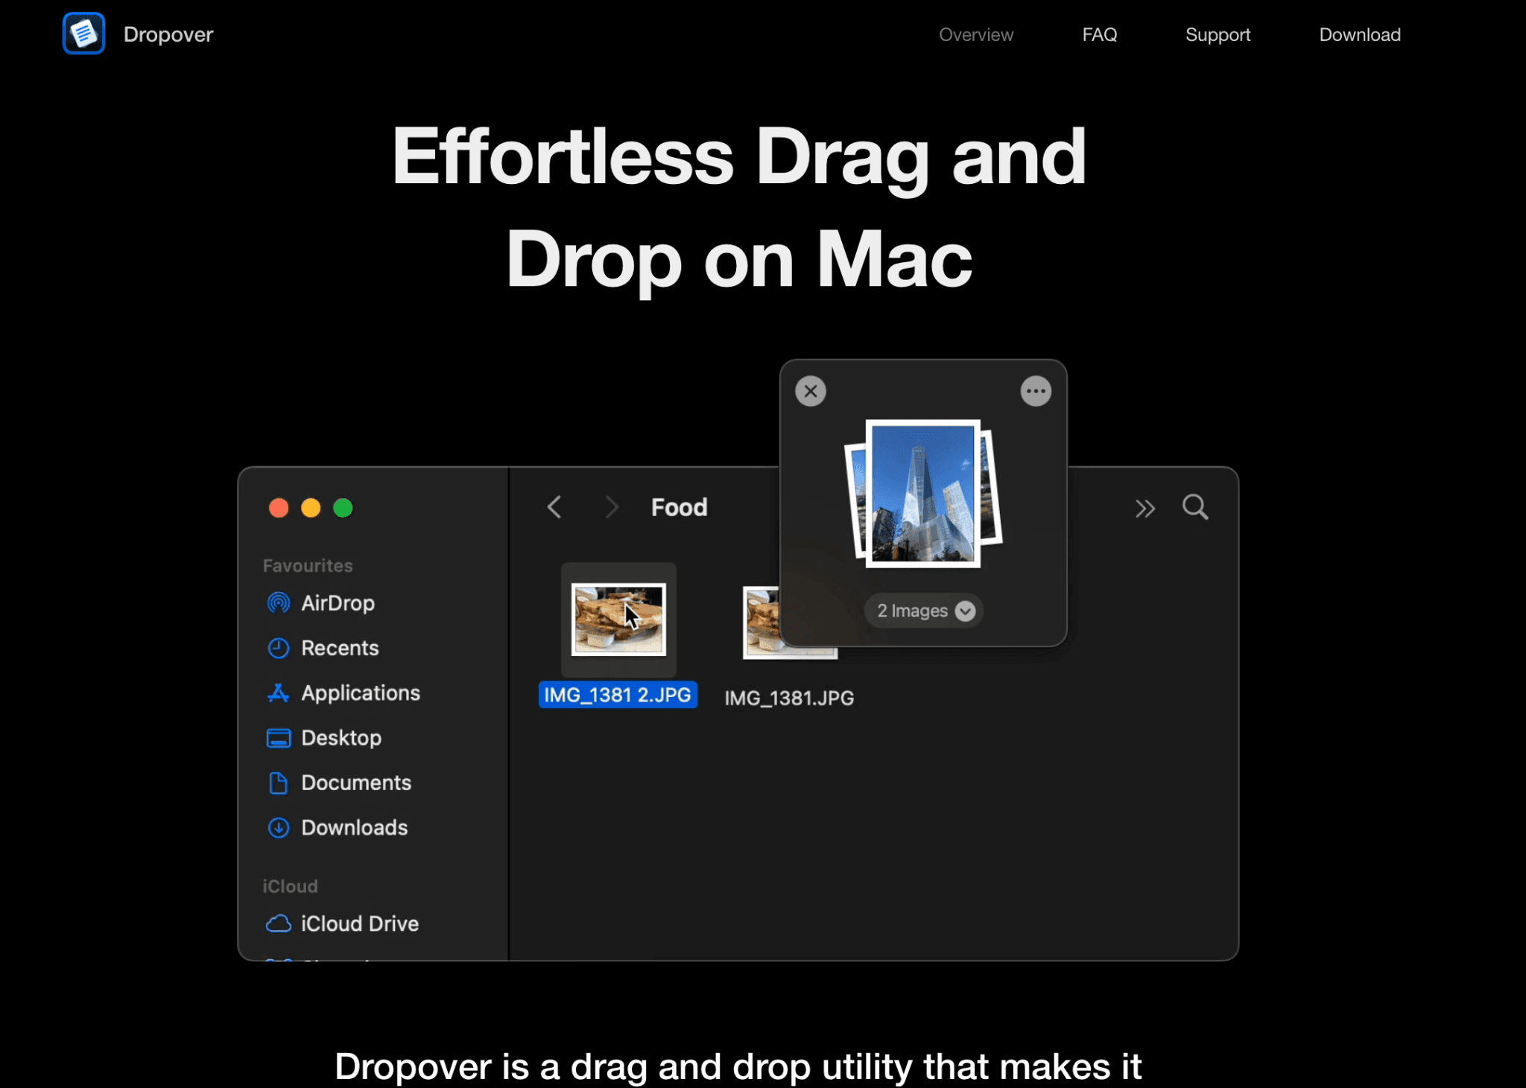
Task: Click the back navigation chevron
Action: coord(553,507)
